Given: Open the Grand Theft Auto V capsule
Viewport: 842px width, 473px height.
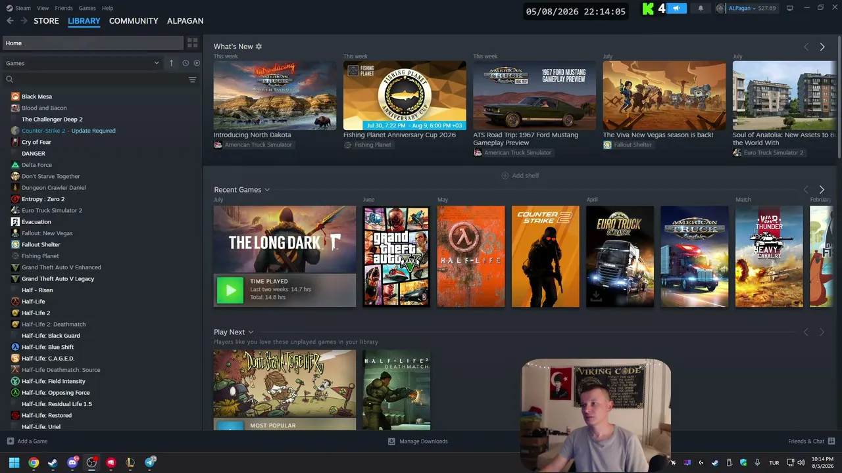Looking at the screenshot, I should pos(396,256).
